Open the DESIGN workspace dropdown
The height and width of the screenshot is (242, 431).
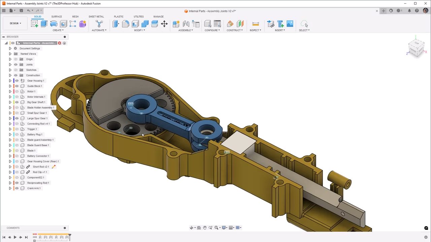click(x=15, y=24)
